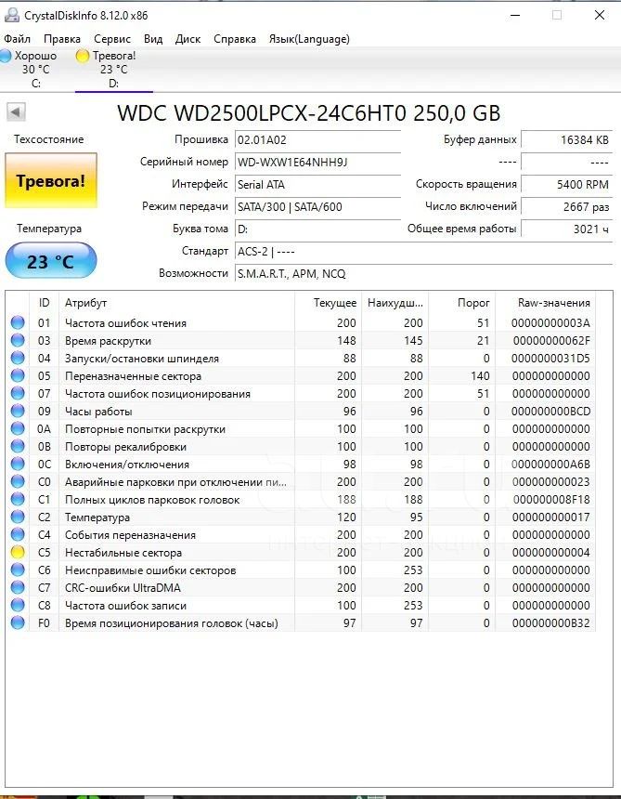Click the blue status icon for attribute 0C
This screenshot has height=799, width=621.
tap(18, 464)
